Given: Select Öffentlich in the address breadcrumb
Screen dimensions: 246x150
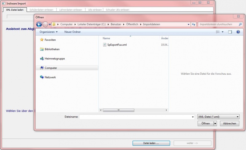Looking at the screenshot, I should tap(132, 24).
